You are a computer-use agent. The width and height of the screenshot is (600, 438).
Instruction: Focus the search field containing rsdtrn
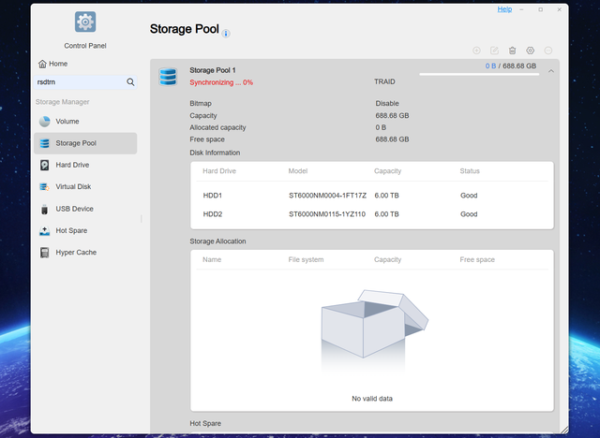[x=85, y=82]
